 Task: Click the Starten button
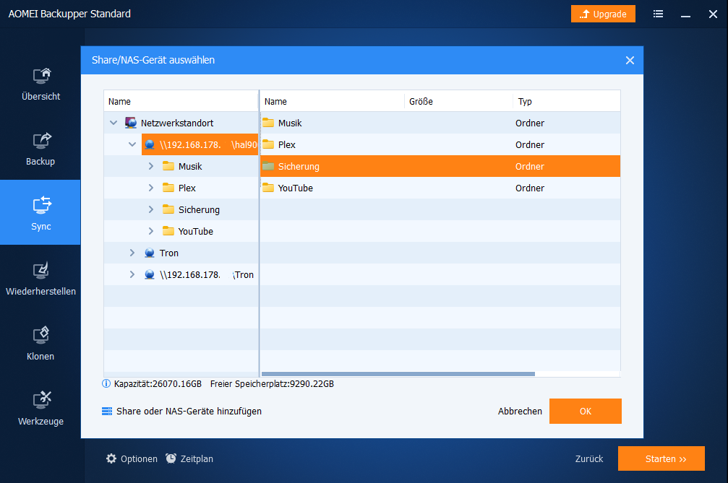661,458
